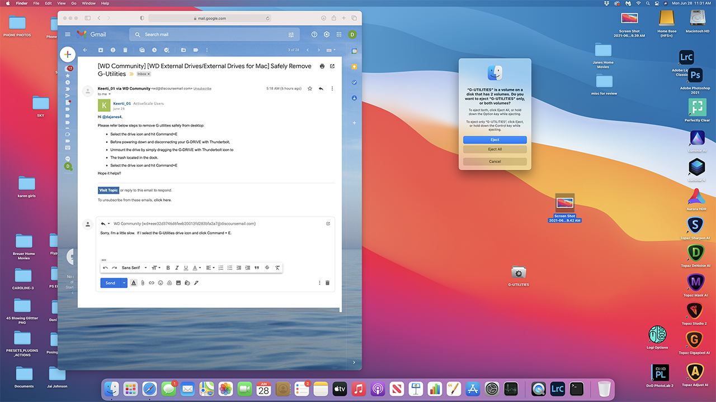Click the Gmail compose plus button
Screen dimensions: 716x402
(68, 54)
